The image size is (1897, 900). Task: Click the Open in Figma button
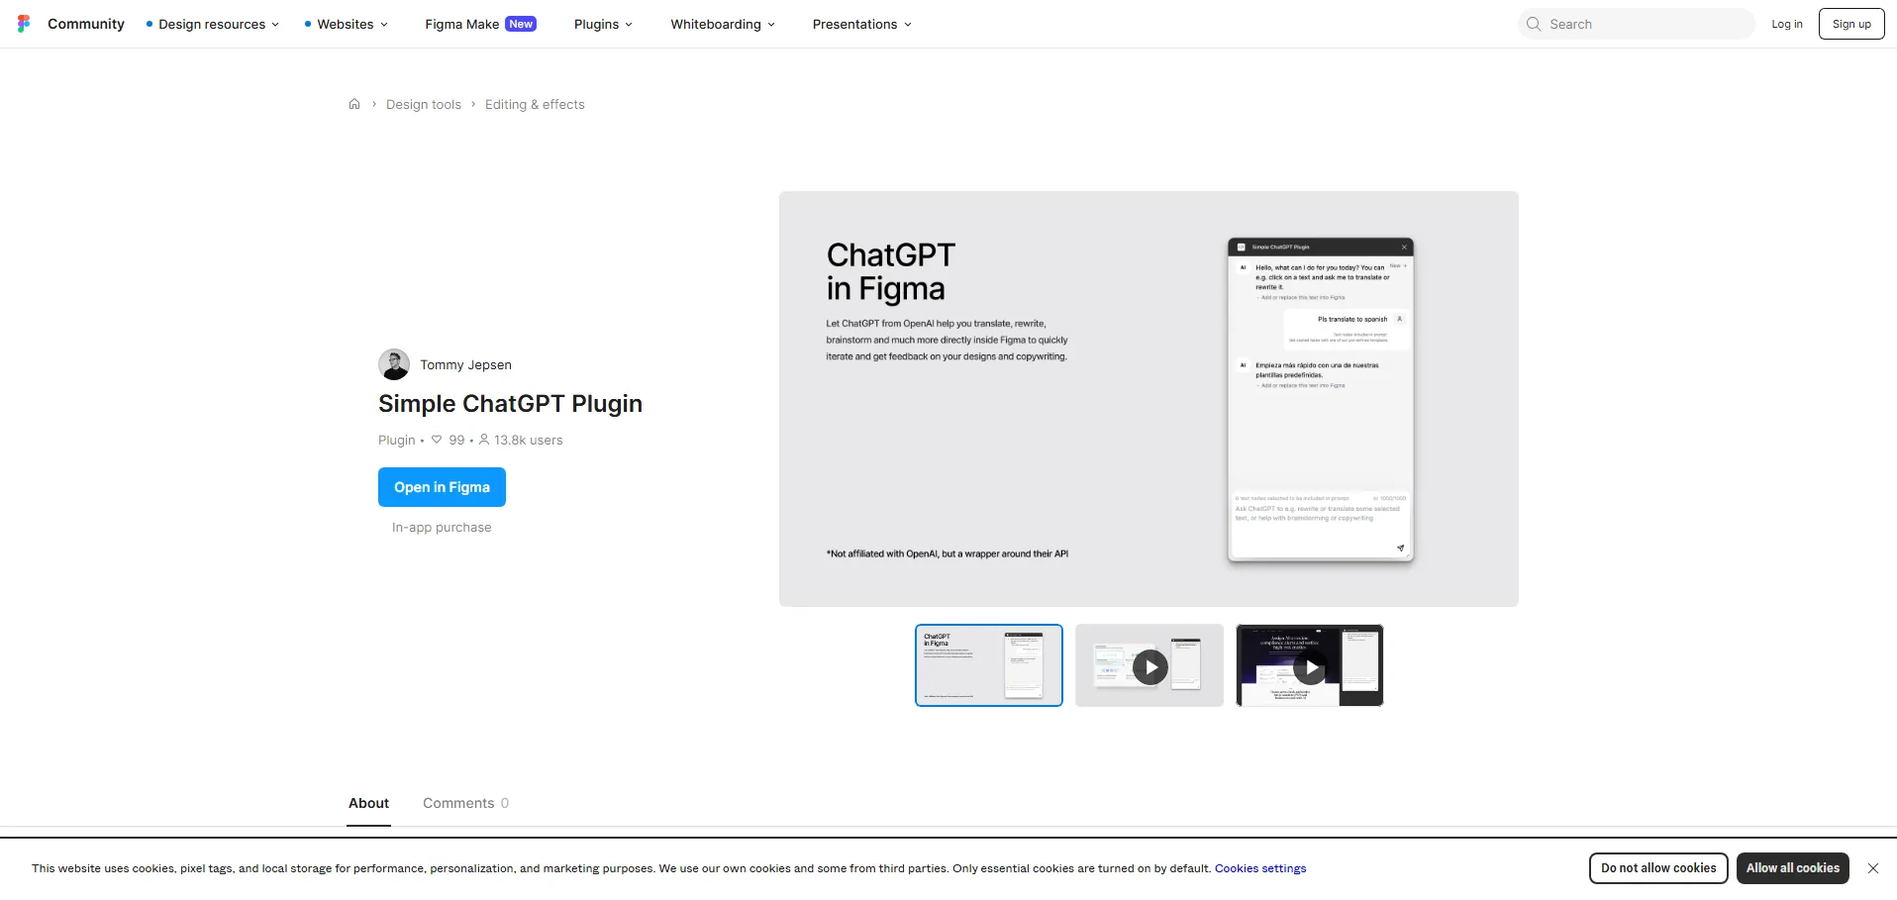442,487
